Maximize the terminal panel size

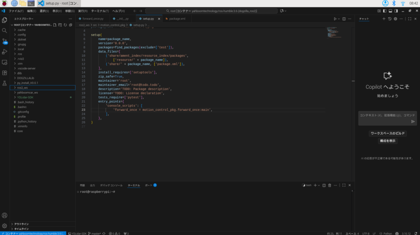click(x=344, y=185)
